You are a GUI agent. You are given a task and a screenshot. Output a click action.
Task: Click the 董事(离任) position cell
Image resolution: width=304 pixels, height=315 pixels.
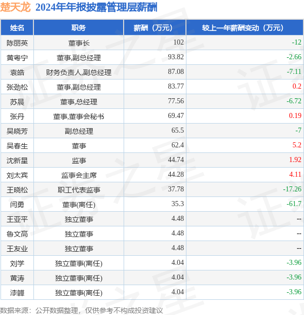[x=79, y=205]
